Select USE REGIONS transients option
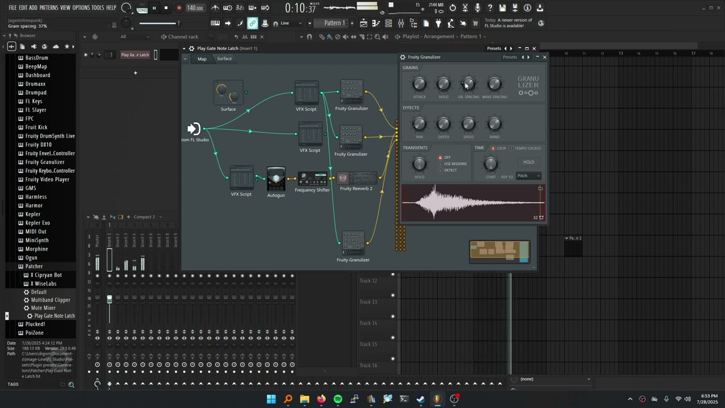Image resolution: width=725 pixels, height=408 pixels. 440,164
